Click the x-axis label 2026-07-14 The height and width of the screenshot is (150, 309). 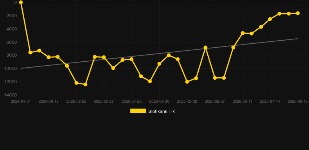pyautogui.click(x=270, y=102)
